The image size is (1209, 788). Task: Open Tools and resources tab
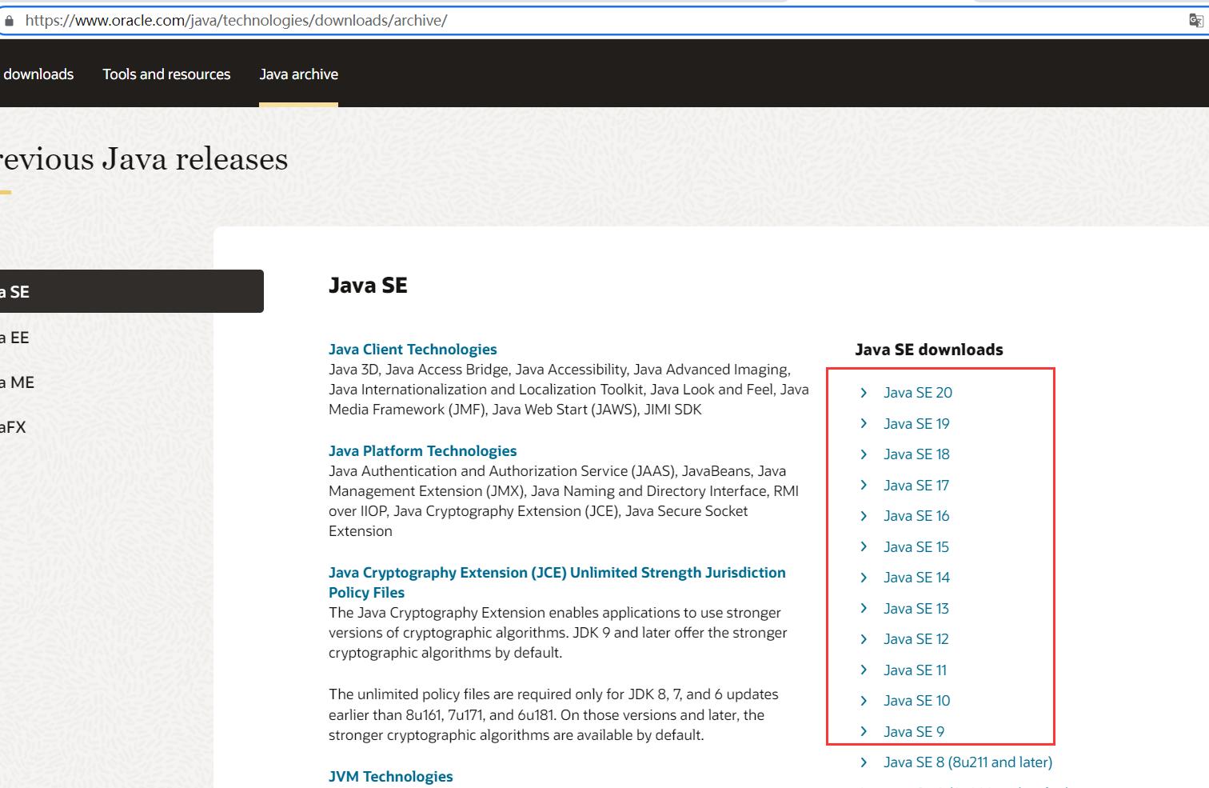[x=166, y=74]
